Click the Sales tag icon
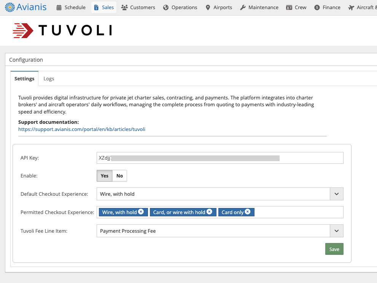 [96, 8]
